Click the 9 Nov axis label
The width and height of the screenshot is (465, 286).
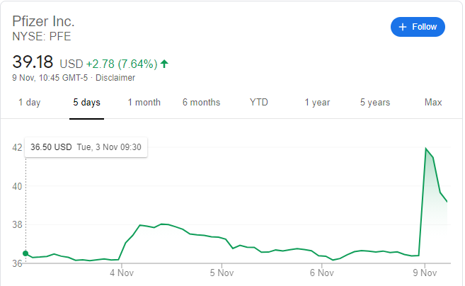pos(425,273)
